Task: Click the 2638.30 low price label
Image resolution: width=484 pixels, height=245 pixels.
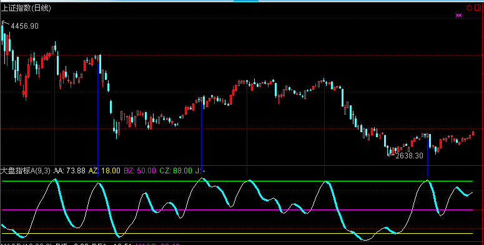Action: tap(409, 156)
